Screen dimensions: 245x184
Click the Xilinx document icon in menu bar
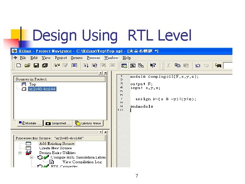pyautogui.click(x=15, y=58)
